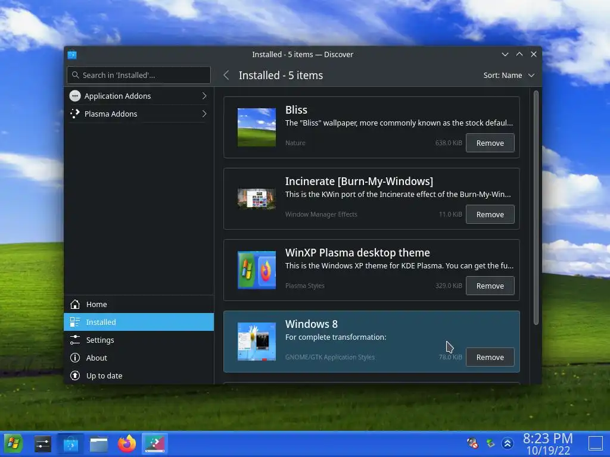The height and width of the screenshot is (457, 610).
Task: Close the Discover window
Action: tap(534, 54)
